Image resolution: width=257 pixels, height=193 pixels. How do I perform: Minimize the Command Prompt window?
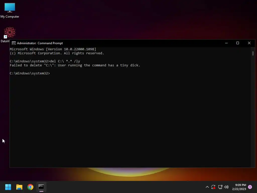coord(226,43)
